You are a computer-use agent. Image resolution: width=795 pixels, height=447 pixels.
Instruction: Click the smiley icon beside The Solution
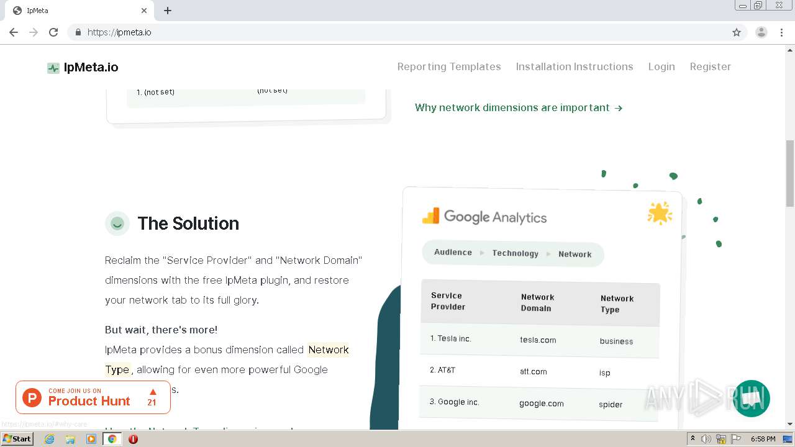117,223
